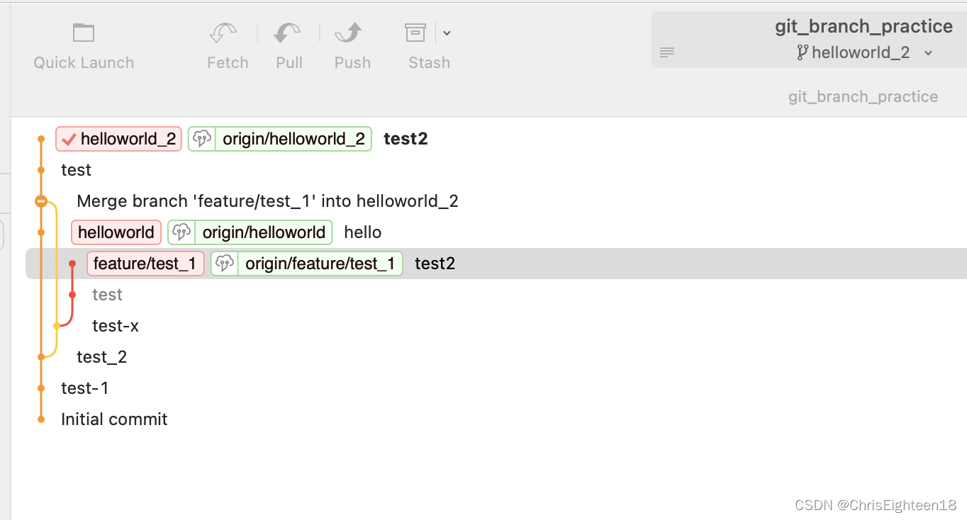
Task: Collapse the merge commit node in graph
Action: 41,201
